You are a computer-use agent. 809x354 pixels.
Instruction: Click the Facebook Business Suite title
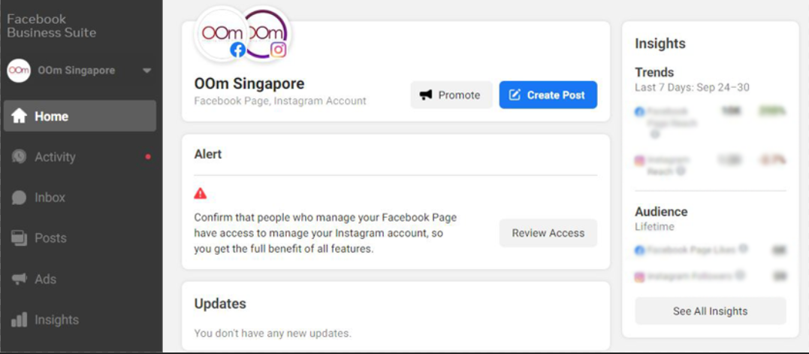click(51, 26)
